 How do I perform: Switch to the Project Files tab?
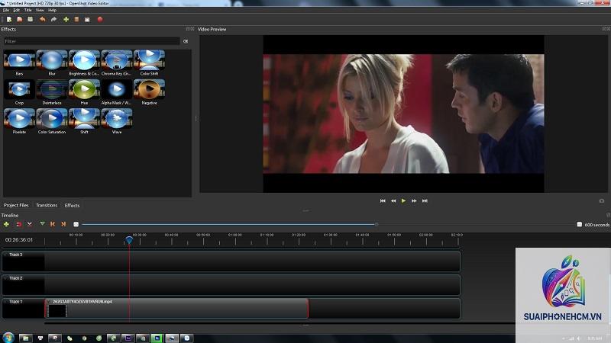(16, 205)
